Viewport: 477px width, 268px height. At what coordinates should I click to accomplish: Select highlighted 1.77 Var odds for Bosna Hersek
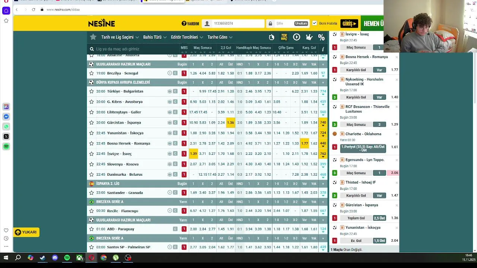304,143
